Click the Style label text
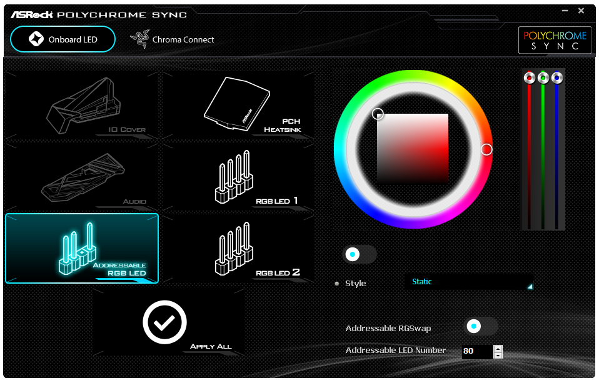Viewport: 599px width, 383px height. tap(355, 283)
